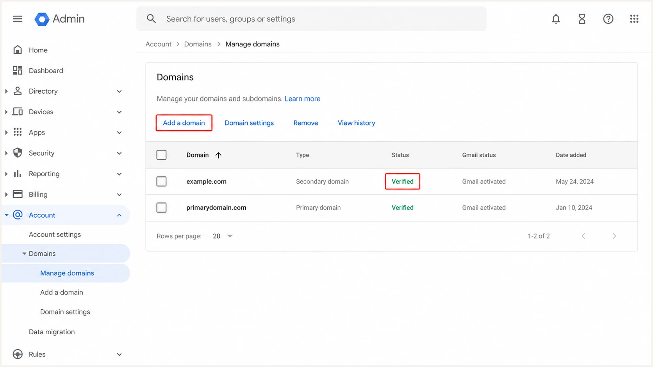Open the notifications bell

pos(556,19)
